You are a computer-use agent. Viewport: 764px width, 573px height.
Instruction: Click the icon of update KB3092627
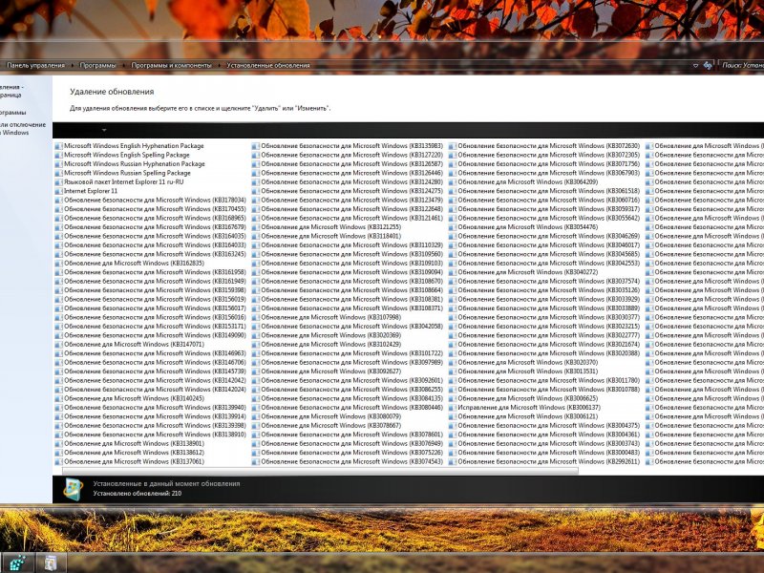click(x=255, y=371)
